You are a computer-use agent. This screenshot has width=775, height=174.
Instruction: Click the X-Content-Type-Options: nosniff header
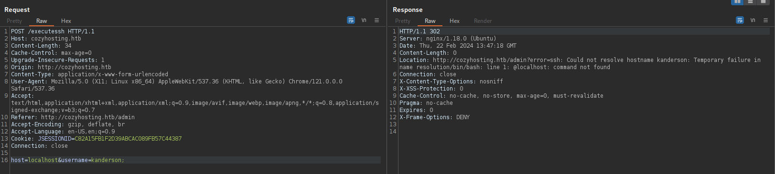coord(451,82)
